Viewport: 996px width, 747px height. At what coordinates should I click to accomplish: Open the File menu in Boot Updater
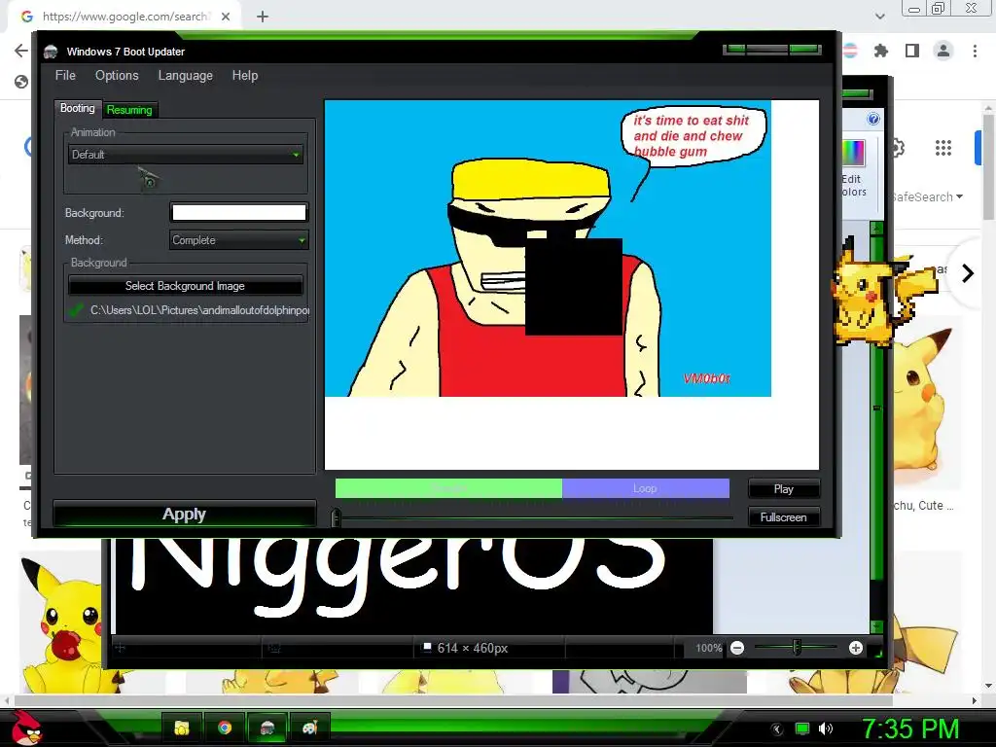[x=65, y=76]
